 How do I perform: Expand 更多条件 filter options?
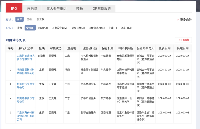point(184,19)
